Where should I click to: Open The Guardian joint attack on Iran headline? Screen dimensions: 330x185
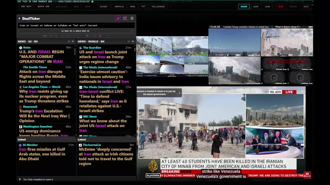pos(103,57)
